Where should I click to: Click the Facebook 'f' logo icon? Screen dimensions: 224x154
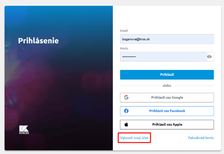126,111
